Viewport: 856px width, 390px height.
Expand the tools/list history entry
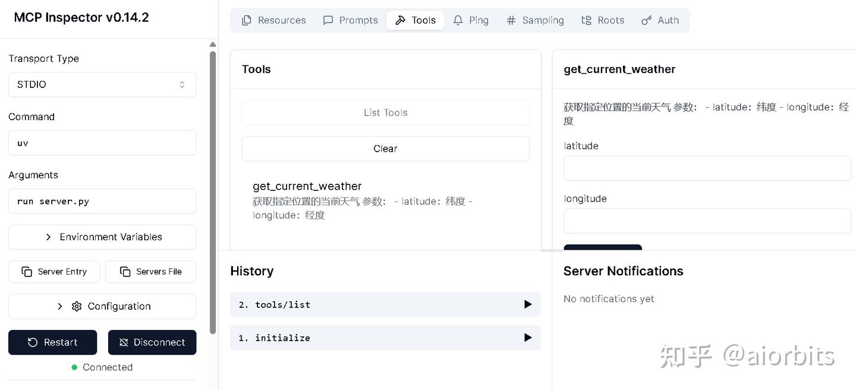coord(527,304)
